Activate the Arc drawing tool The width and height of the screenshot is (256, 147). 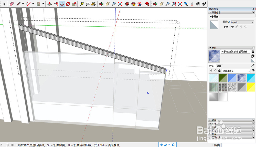[x=28, y=4]
